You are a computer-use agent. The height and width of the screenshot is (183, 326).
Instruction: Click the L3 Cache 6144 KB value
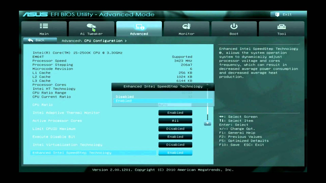[184, 81]
